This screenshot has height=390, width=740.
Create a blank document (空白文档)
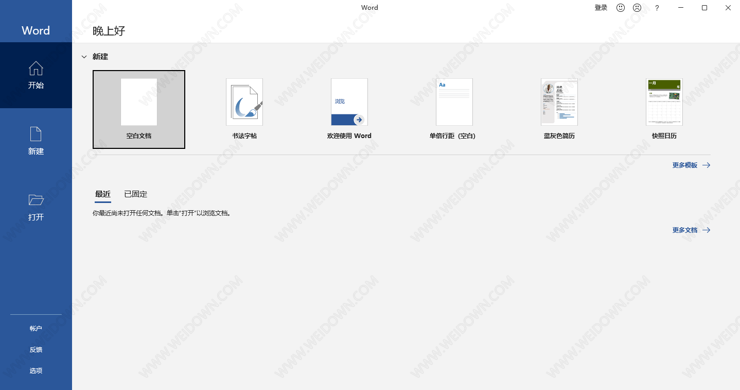pos(139,109)
